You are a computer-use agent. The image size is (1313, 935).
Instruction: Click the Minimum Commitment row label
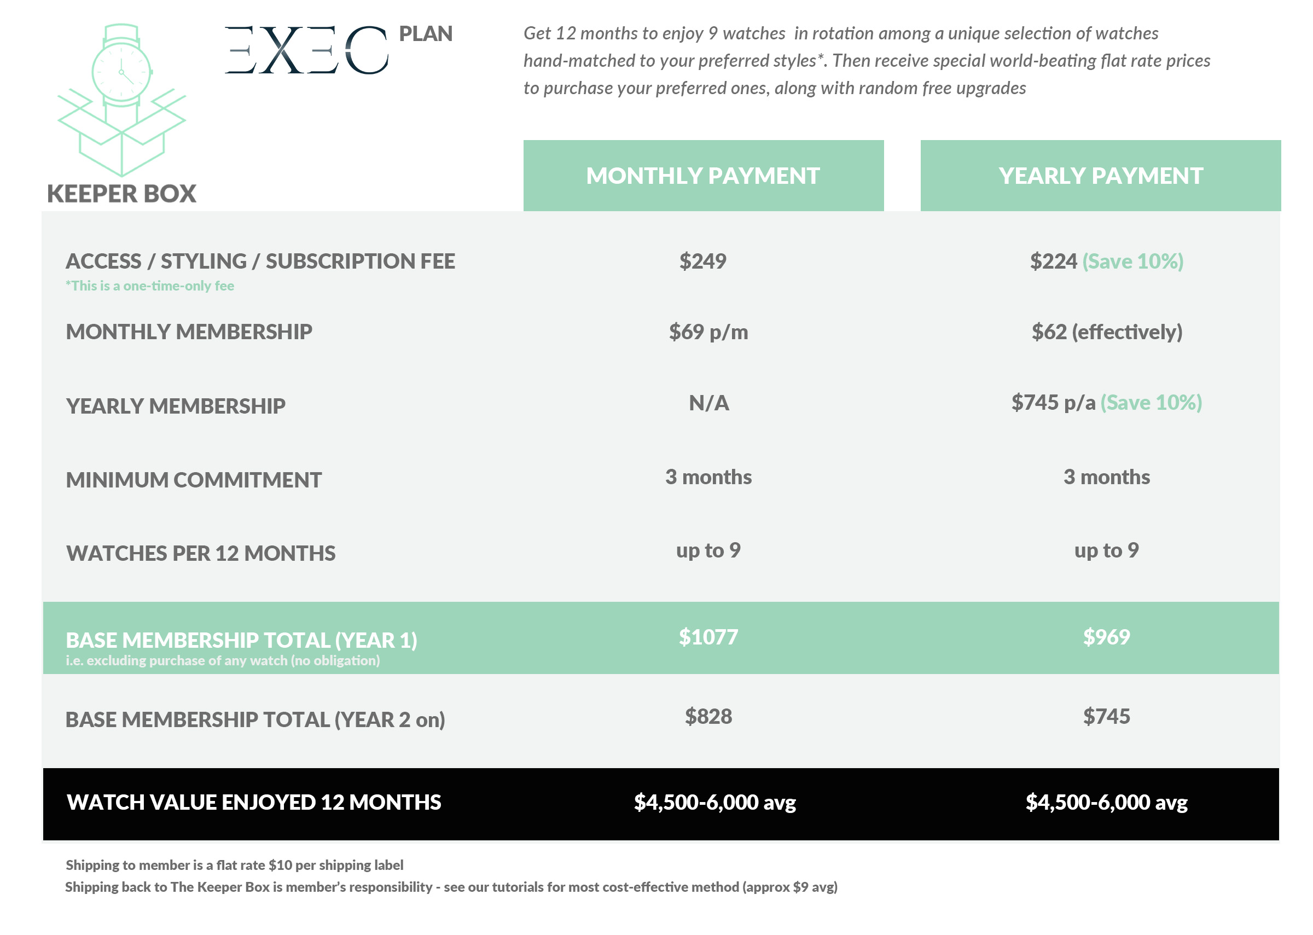coord(194,480)
